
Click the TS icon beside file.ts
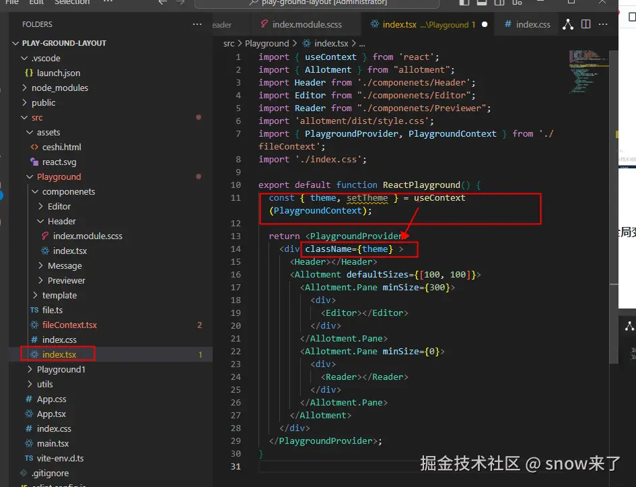point(34,310)
